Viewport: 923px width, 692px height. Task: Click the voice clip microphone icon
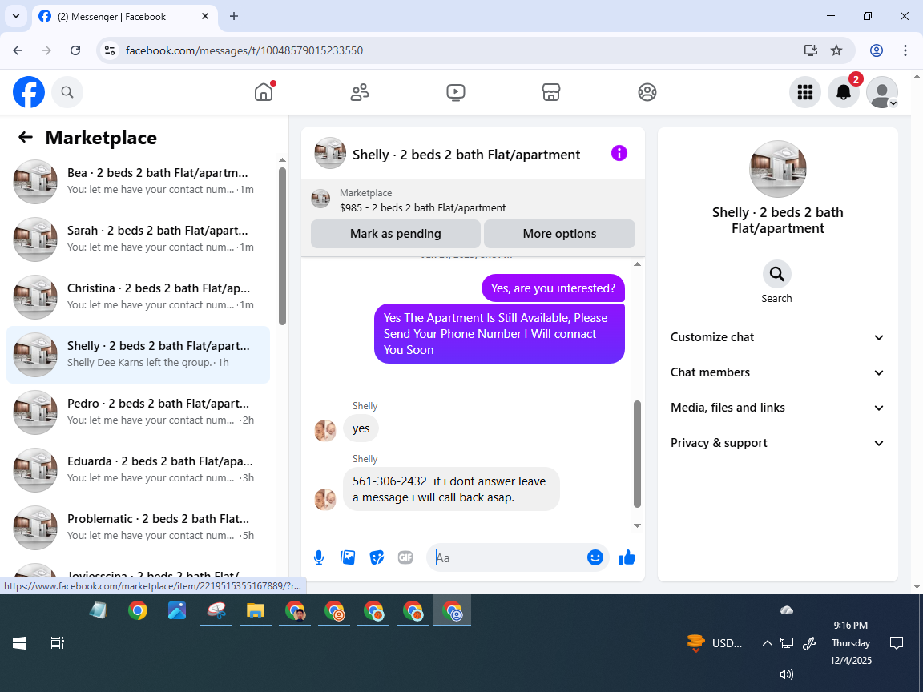(x=318, y=557)
